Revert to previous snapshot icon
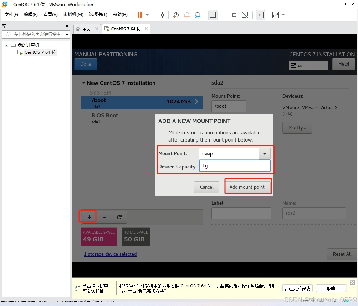Image resolution: width=358 pixels, height=306 pixels. point(187,15)
